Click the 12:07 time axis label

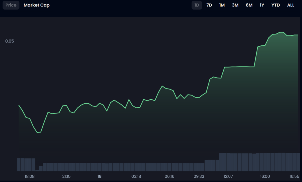(228, 176)
